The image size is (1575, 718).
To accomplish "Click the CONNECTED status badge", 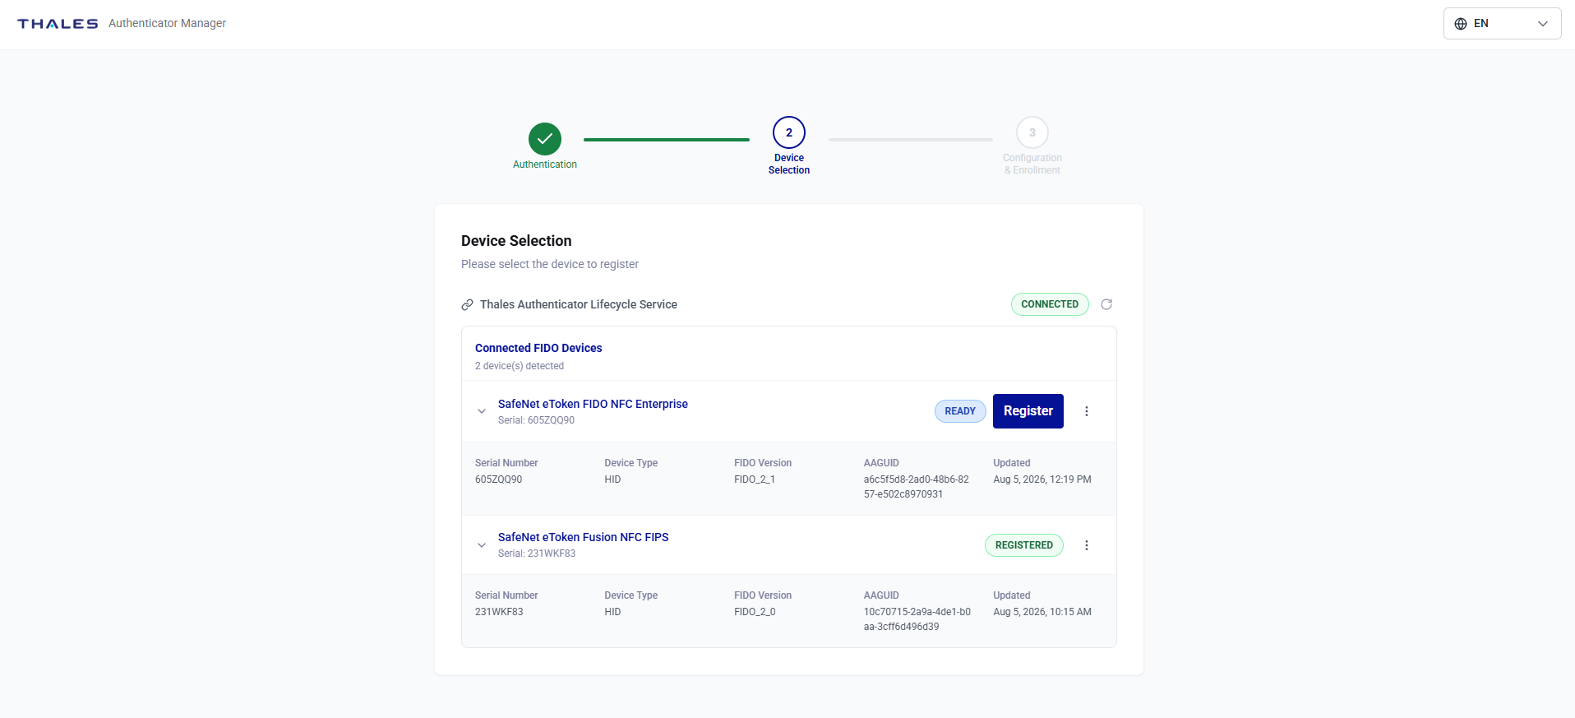I will pos(1050,304).
